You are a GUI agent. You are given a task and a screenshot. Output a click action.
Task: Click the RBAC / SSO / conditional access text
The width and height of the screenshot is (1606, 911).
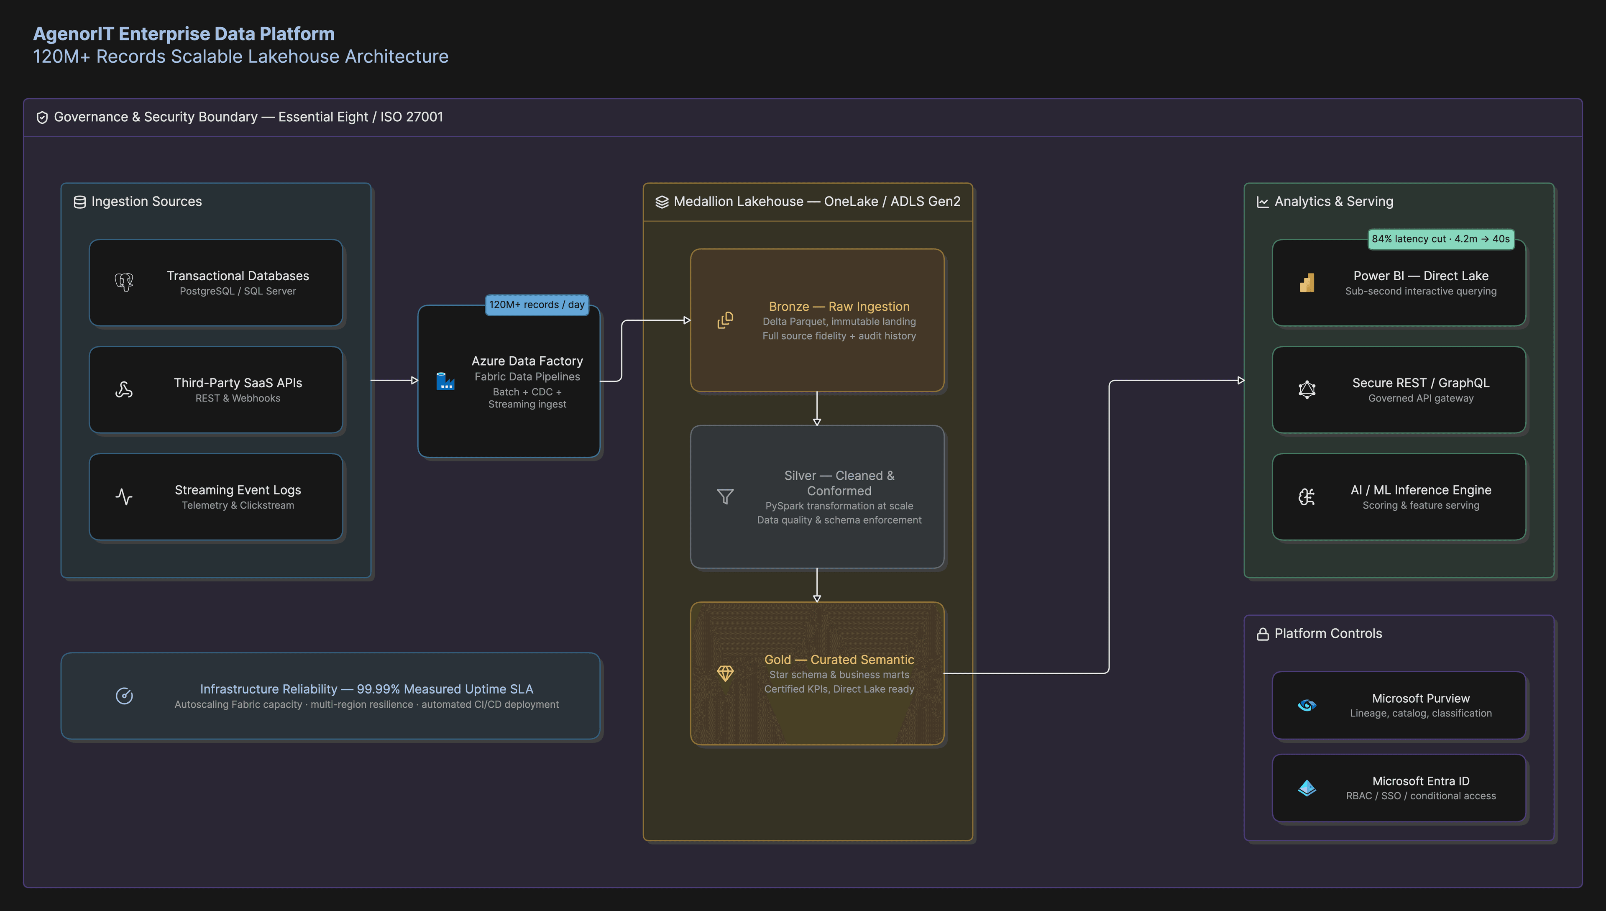click(1421, 796)
